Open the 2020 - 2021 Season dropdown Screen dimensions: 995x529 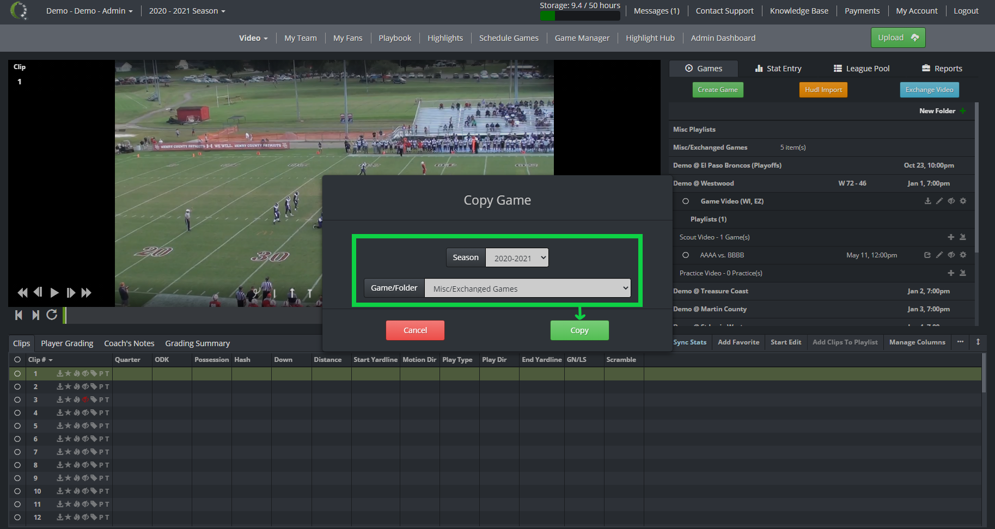(187, 11)
